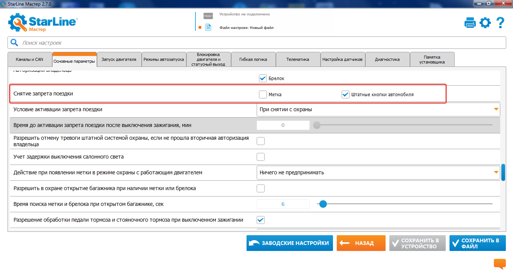
Task: Open help question mark icon
Action: 500,23
